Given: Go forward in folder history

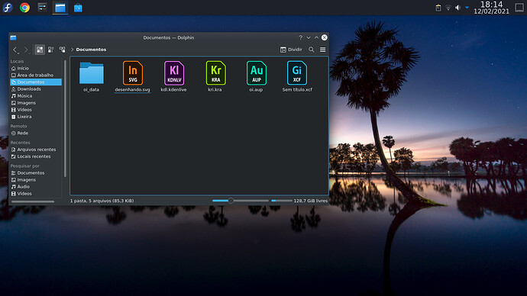Looking at the screenshot, I should [x=26, y=50].
